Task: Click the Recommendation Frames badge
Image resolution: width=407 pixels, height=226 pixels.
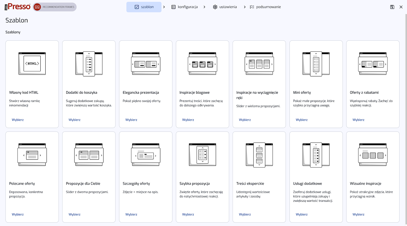Action: (55, 7)
